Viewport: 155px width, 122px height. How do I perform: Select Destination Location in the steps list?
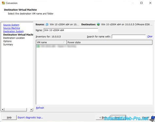coord(14,38)
